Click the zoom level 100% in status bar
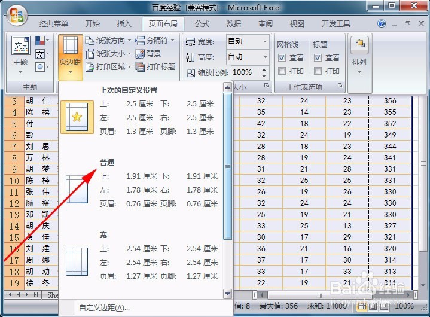Image resolution: width=430 pixels, height=317 pixels. click(404, 306)
